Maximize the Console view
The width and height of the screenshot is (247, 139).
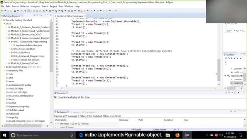pos(244,92)
